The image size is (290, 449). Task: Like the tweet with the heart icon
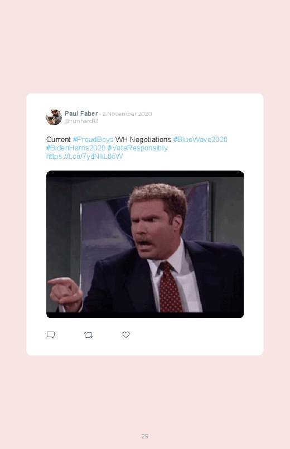tap(126, 334)
